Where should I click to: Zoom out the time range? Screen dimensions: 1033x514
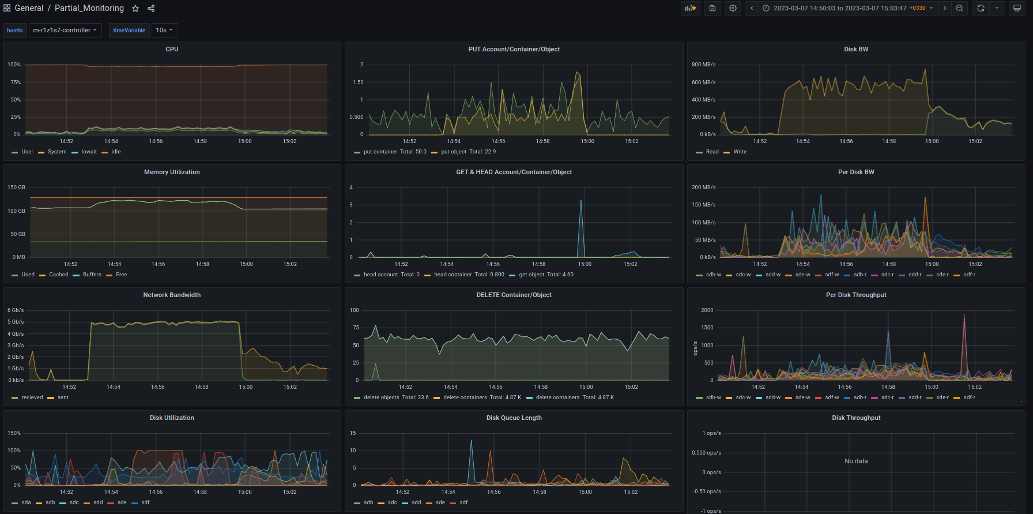click(x=959, y=8)
